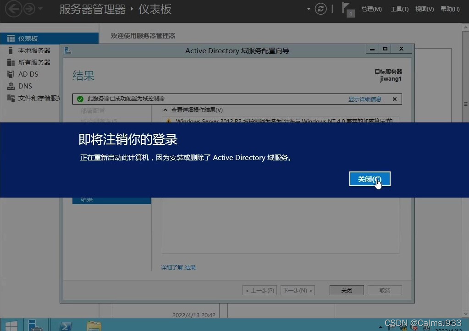The image size is (469, 331).
Task: Select 所有服务器 in the sidebar
Action: pos(34,62)
